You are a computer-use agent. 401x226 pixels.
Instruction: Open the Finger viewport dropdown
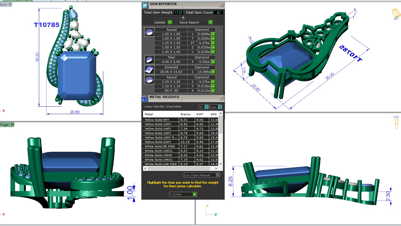pos(12,125)
